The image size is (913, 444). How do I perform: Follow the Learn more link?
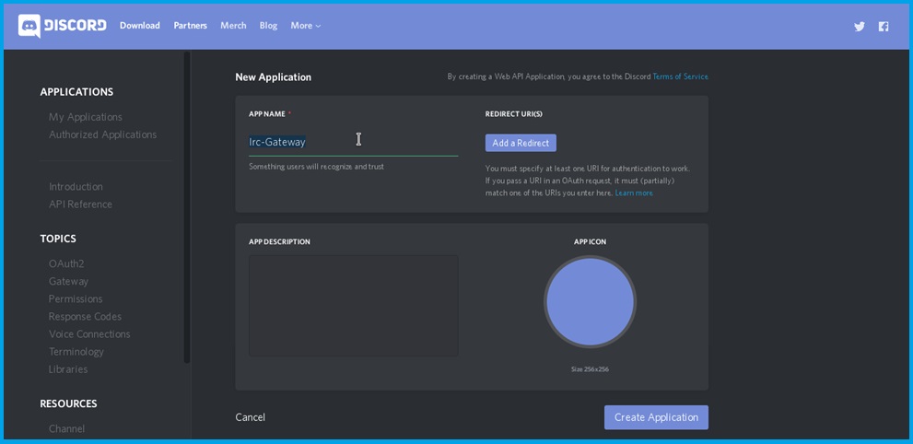634,193
